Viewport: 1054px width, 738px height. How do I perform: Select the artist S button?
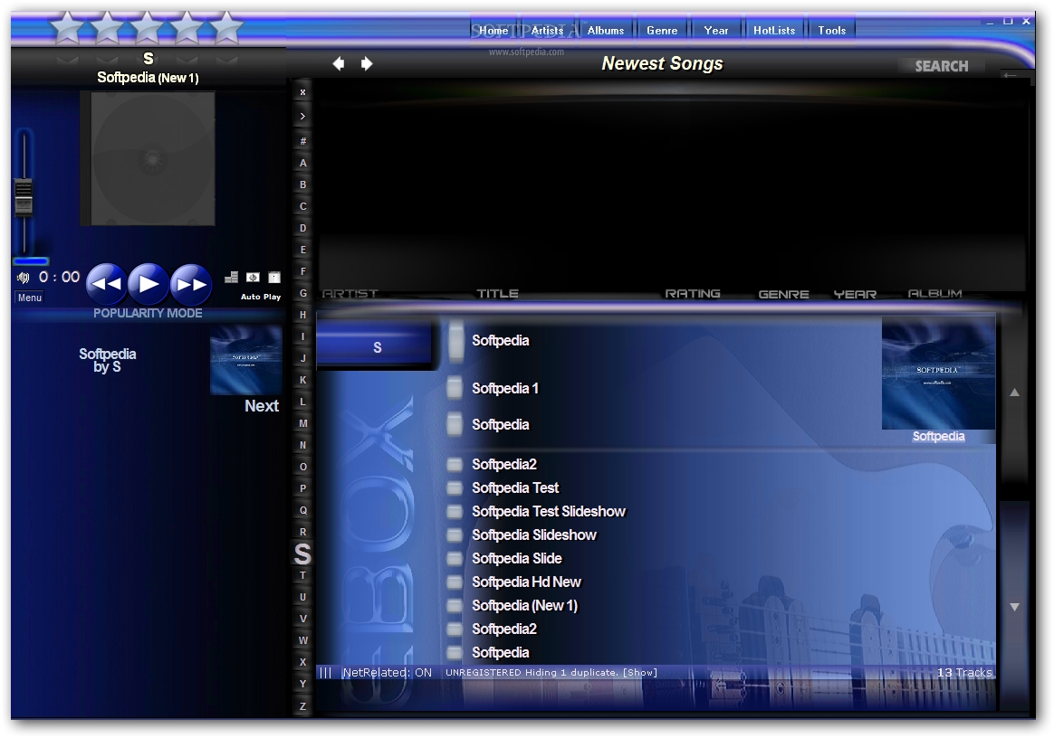click(x=376, y=346)
